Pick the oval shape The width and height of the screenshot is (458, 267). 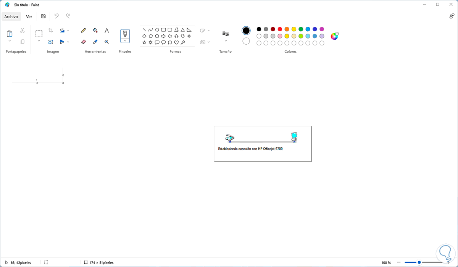point(157,30)
